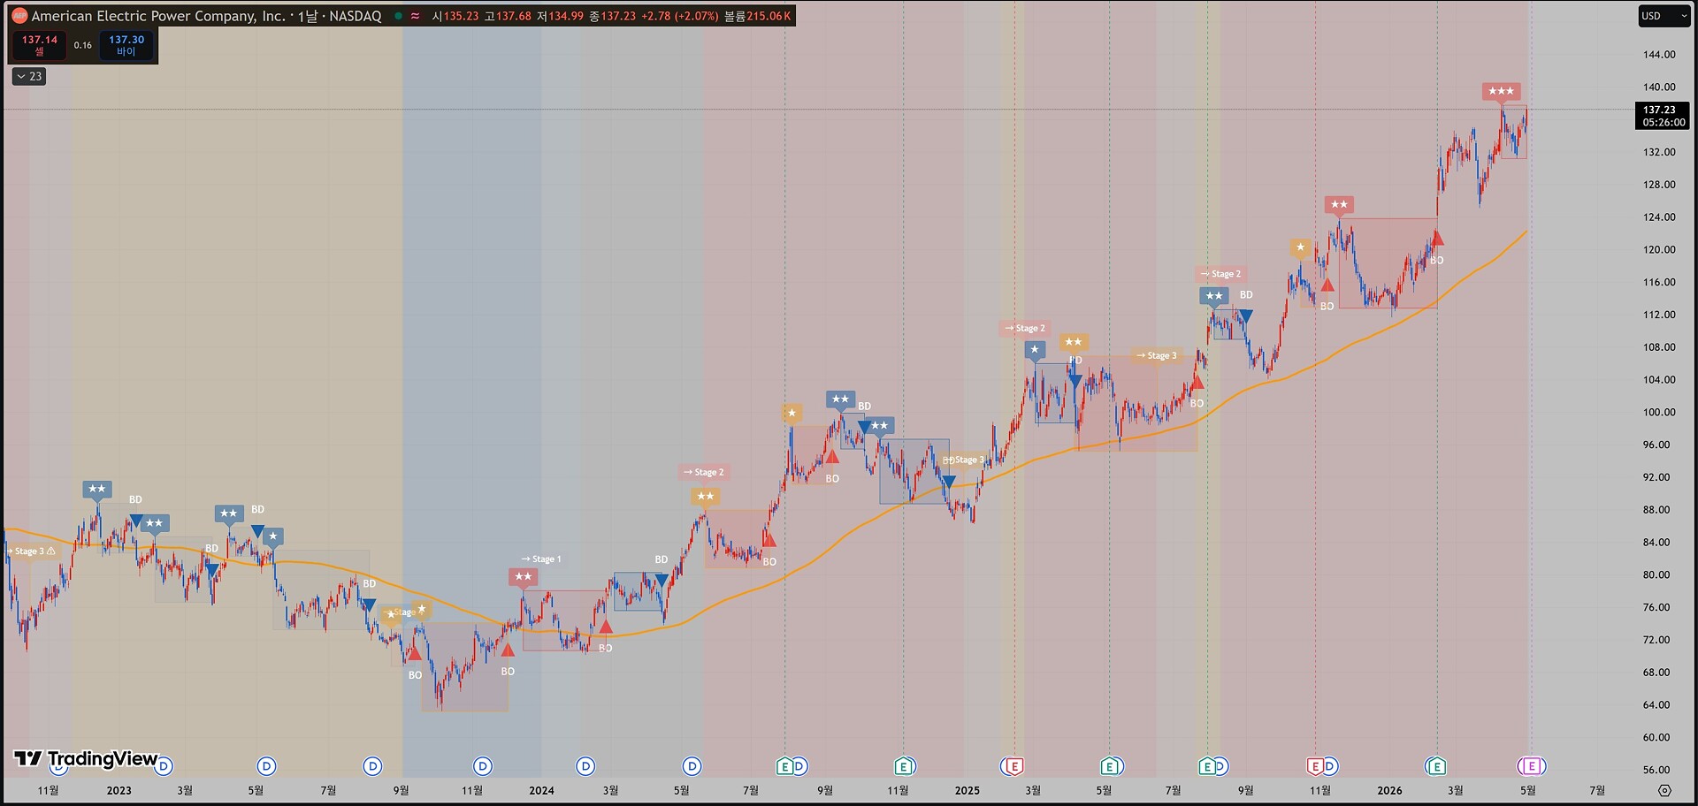This screenshot has width=1698, height=806.
Task: Expand the collapsed indicators list showing 23
Action: point(29,76)
